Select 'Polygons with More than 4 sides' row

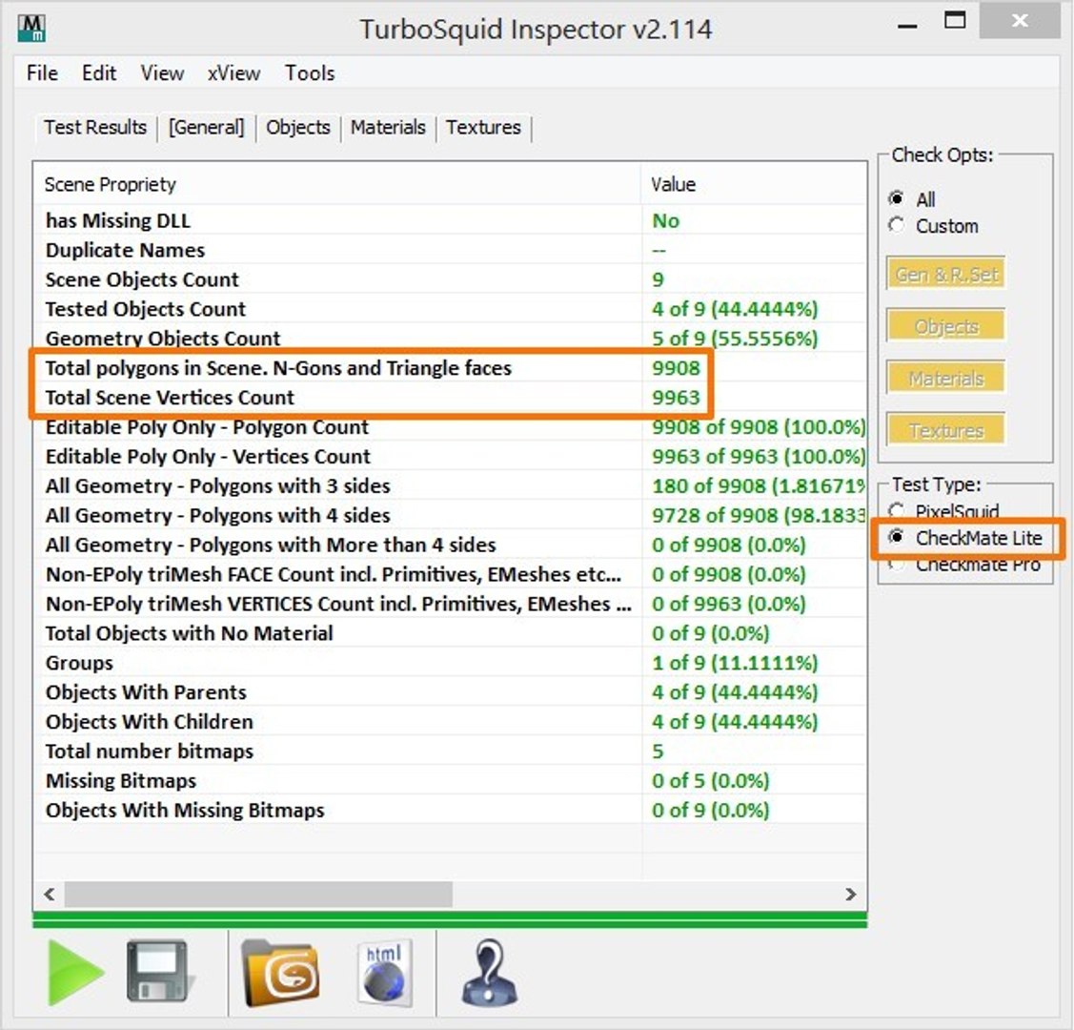pyautogui.click(x=450, y=545)
